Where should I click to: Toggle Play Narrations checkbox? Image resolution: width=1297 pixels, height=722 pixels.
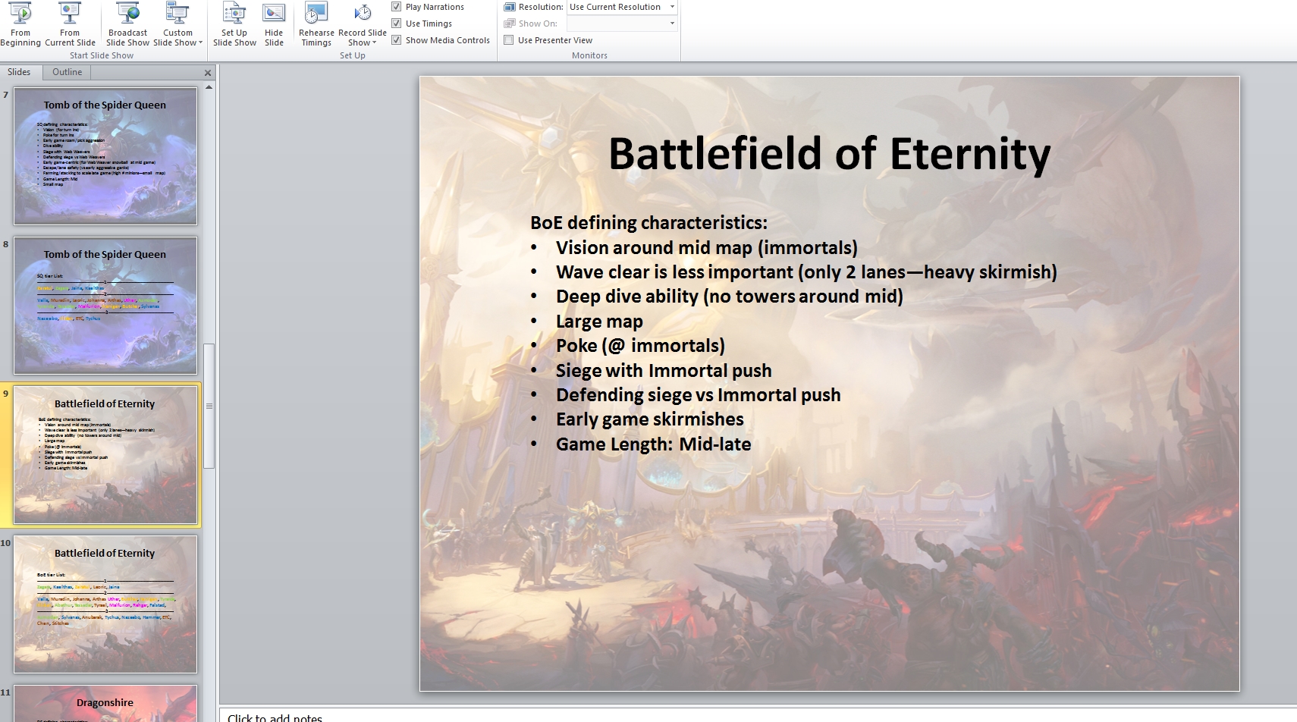click(x=396, y=7)
